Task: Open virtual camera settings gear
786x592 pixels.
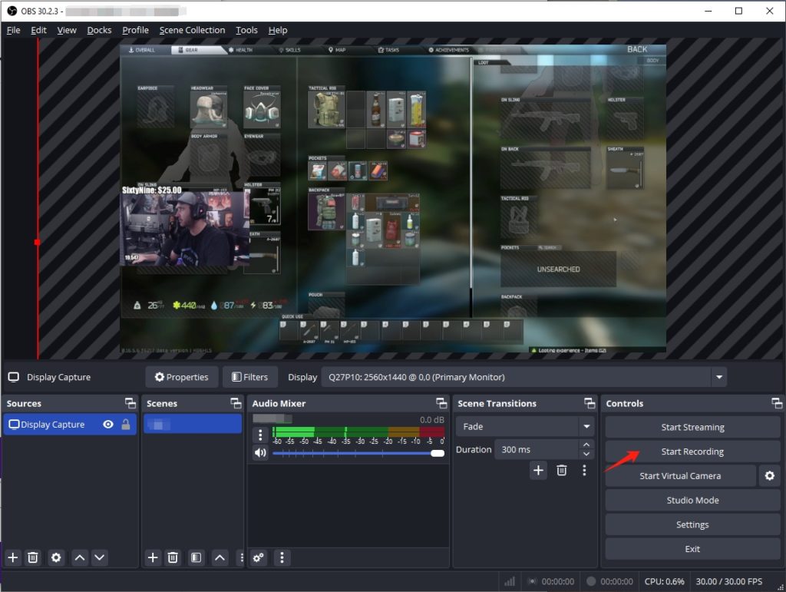Action: (769, 476)
